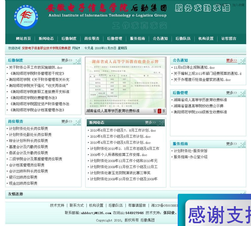Open 《衡阳师范学院会计档案管理办法》

pyautogui.click(x=37, y=110)
